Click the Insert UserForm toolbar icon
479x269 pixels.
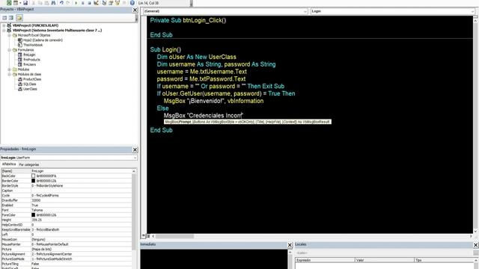(x=16, y=3)
